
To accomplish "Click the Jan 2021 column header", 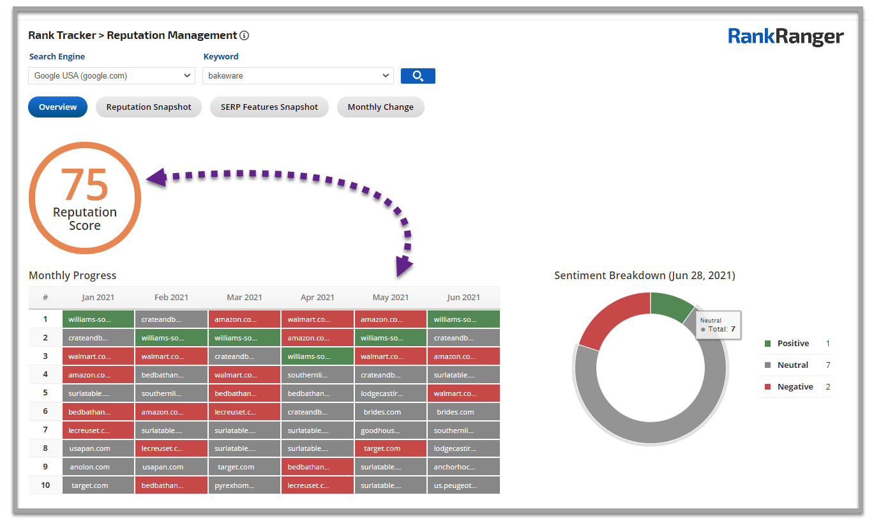I will 98,298.
